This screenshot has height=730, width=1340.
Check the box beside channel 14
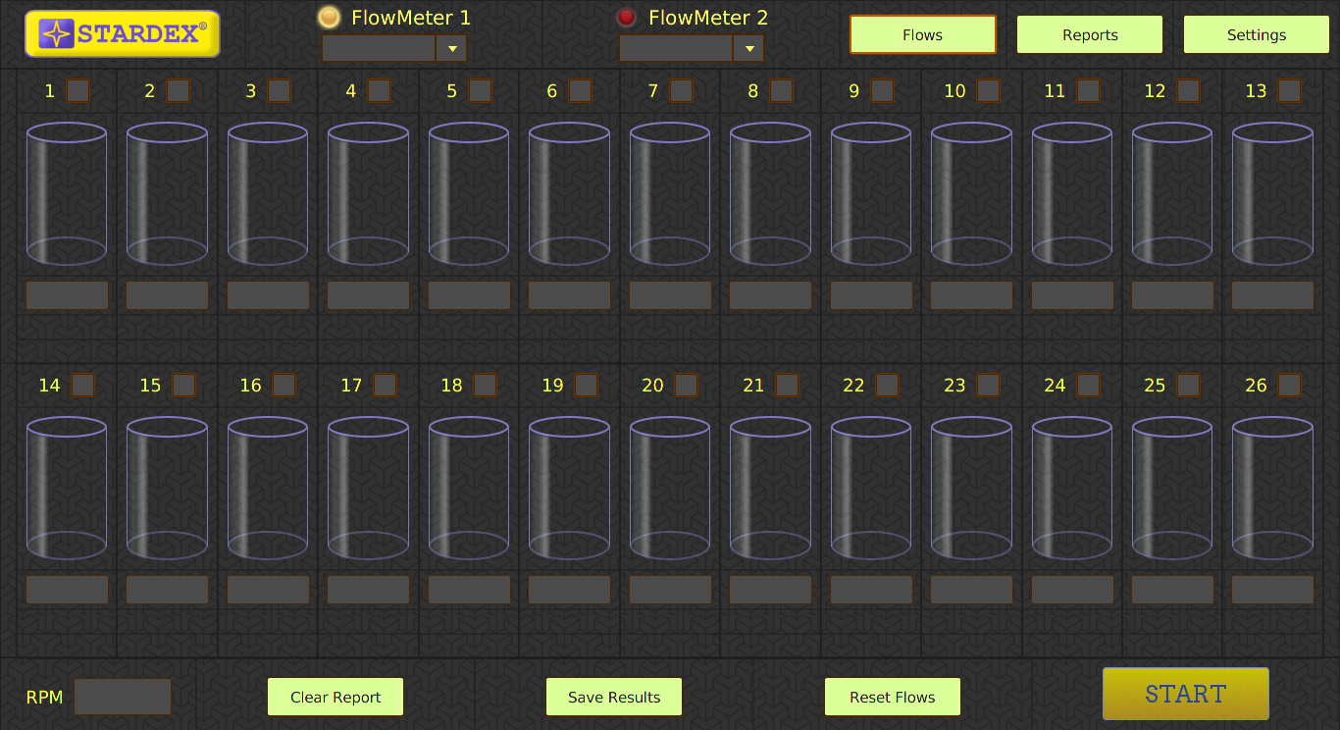click(82, 385)
